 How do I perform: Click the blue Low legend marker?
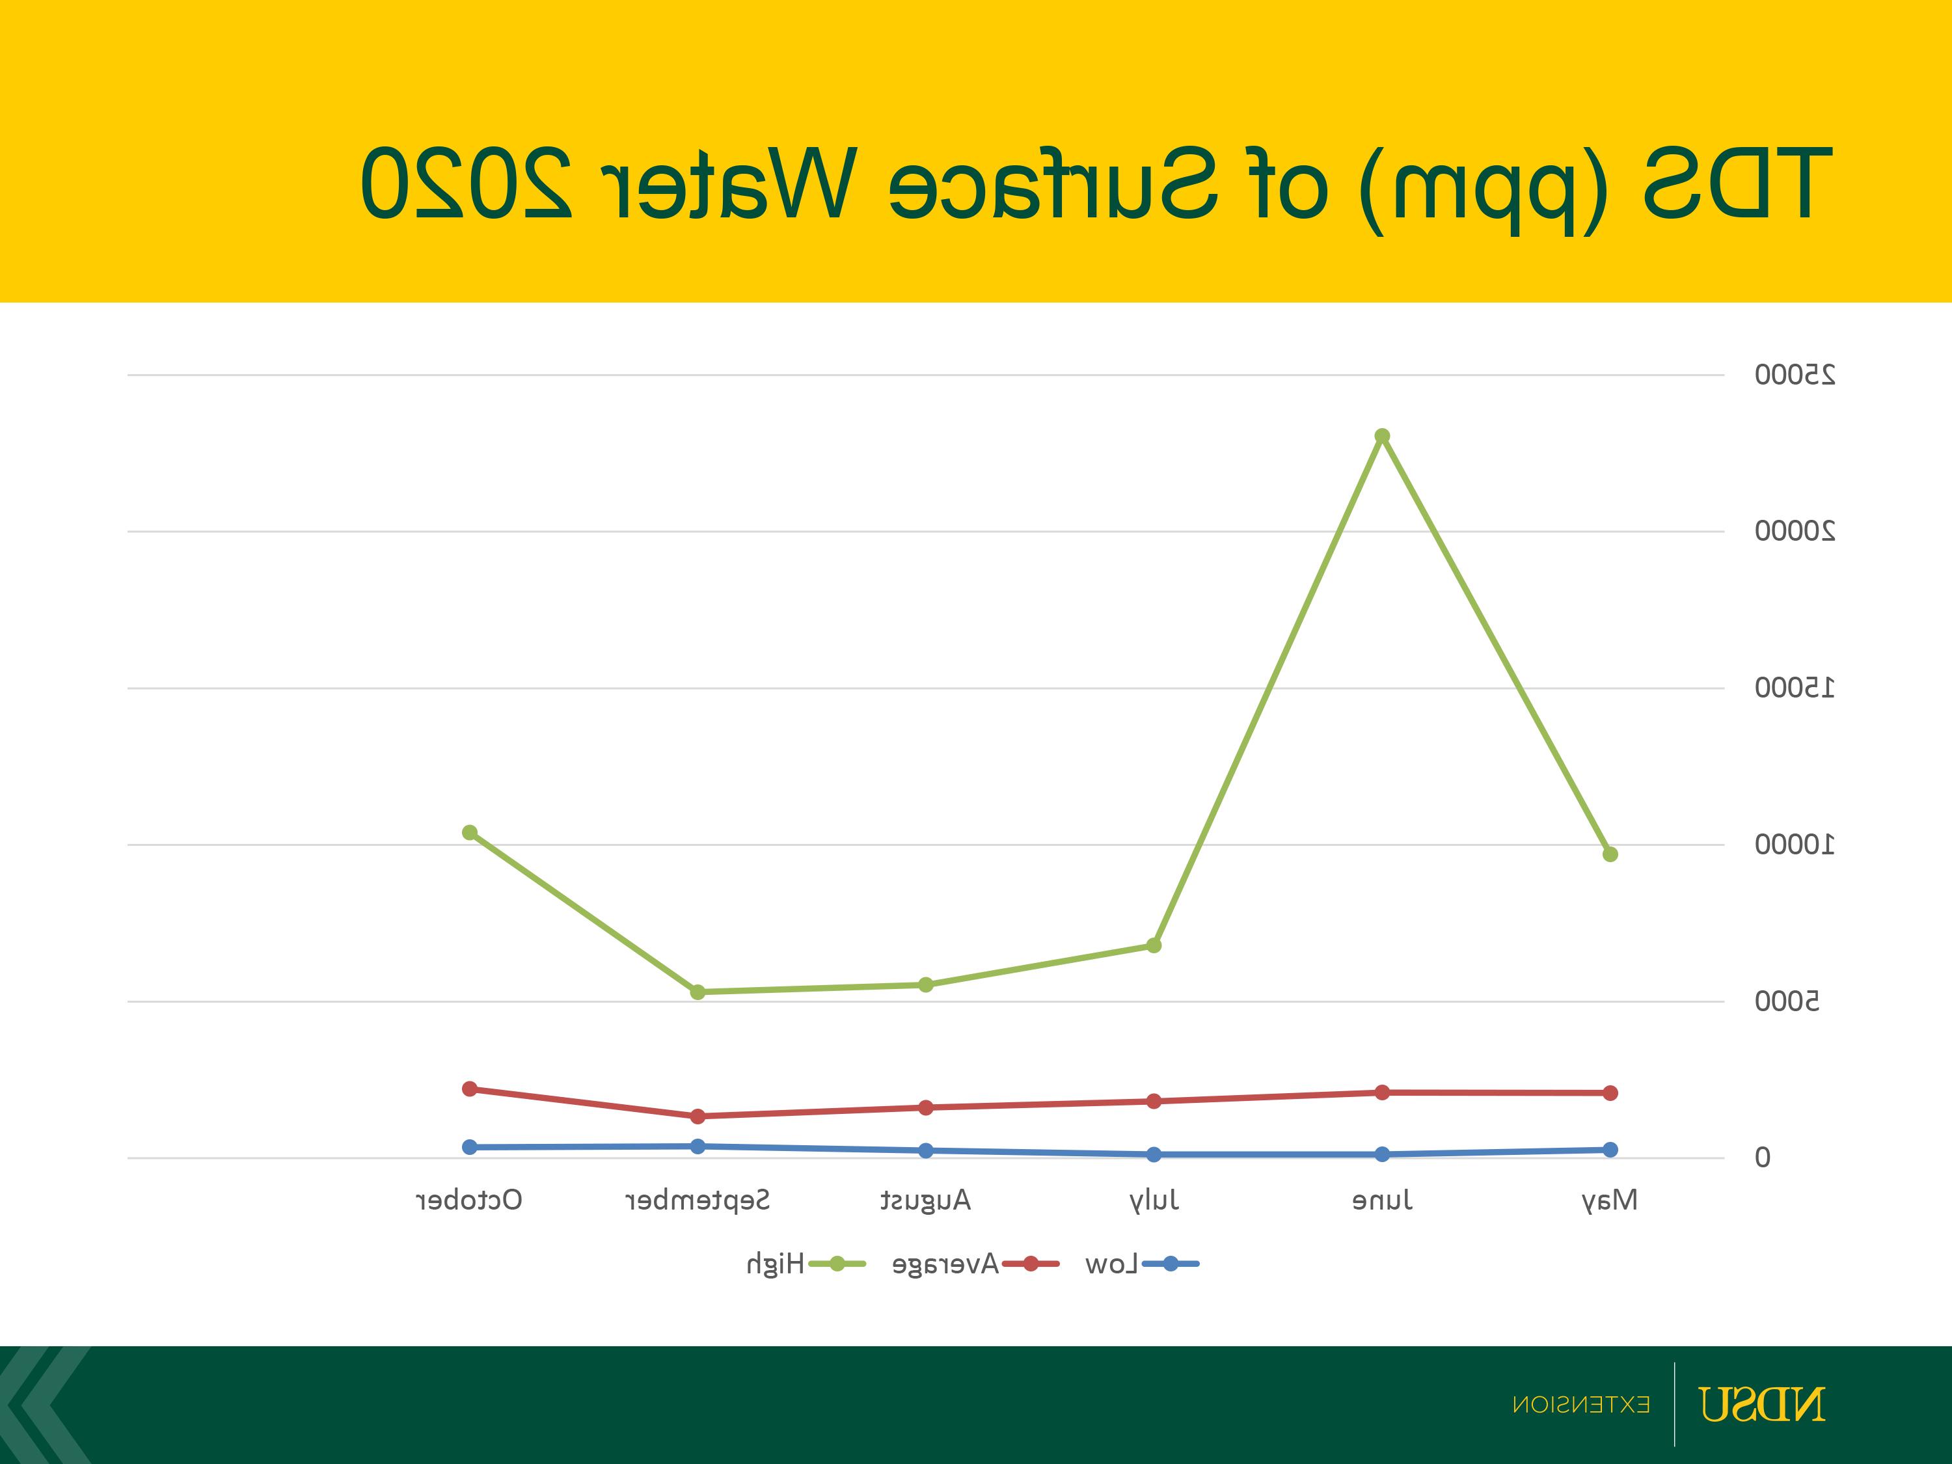point(1170,1264)
